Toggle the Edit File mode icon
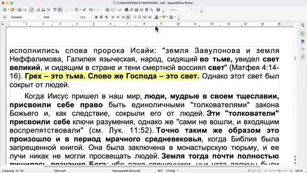The height and width of the screenshot is (173, 307). [32, 10]
